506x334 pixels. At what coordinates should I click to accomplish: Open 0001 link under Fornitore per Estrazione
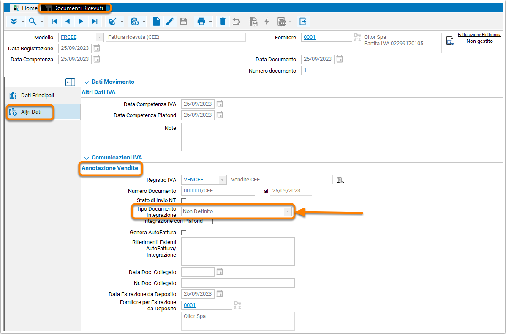click(x=190, y=305)
